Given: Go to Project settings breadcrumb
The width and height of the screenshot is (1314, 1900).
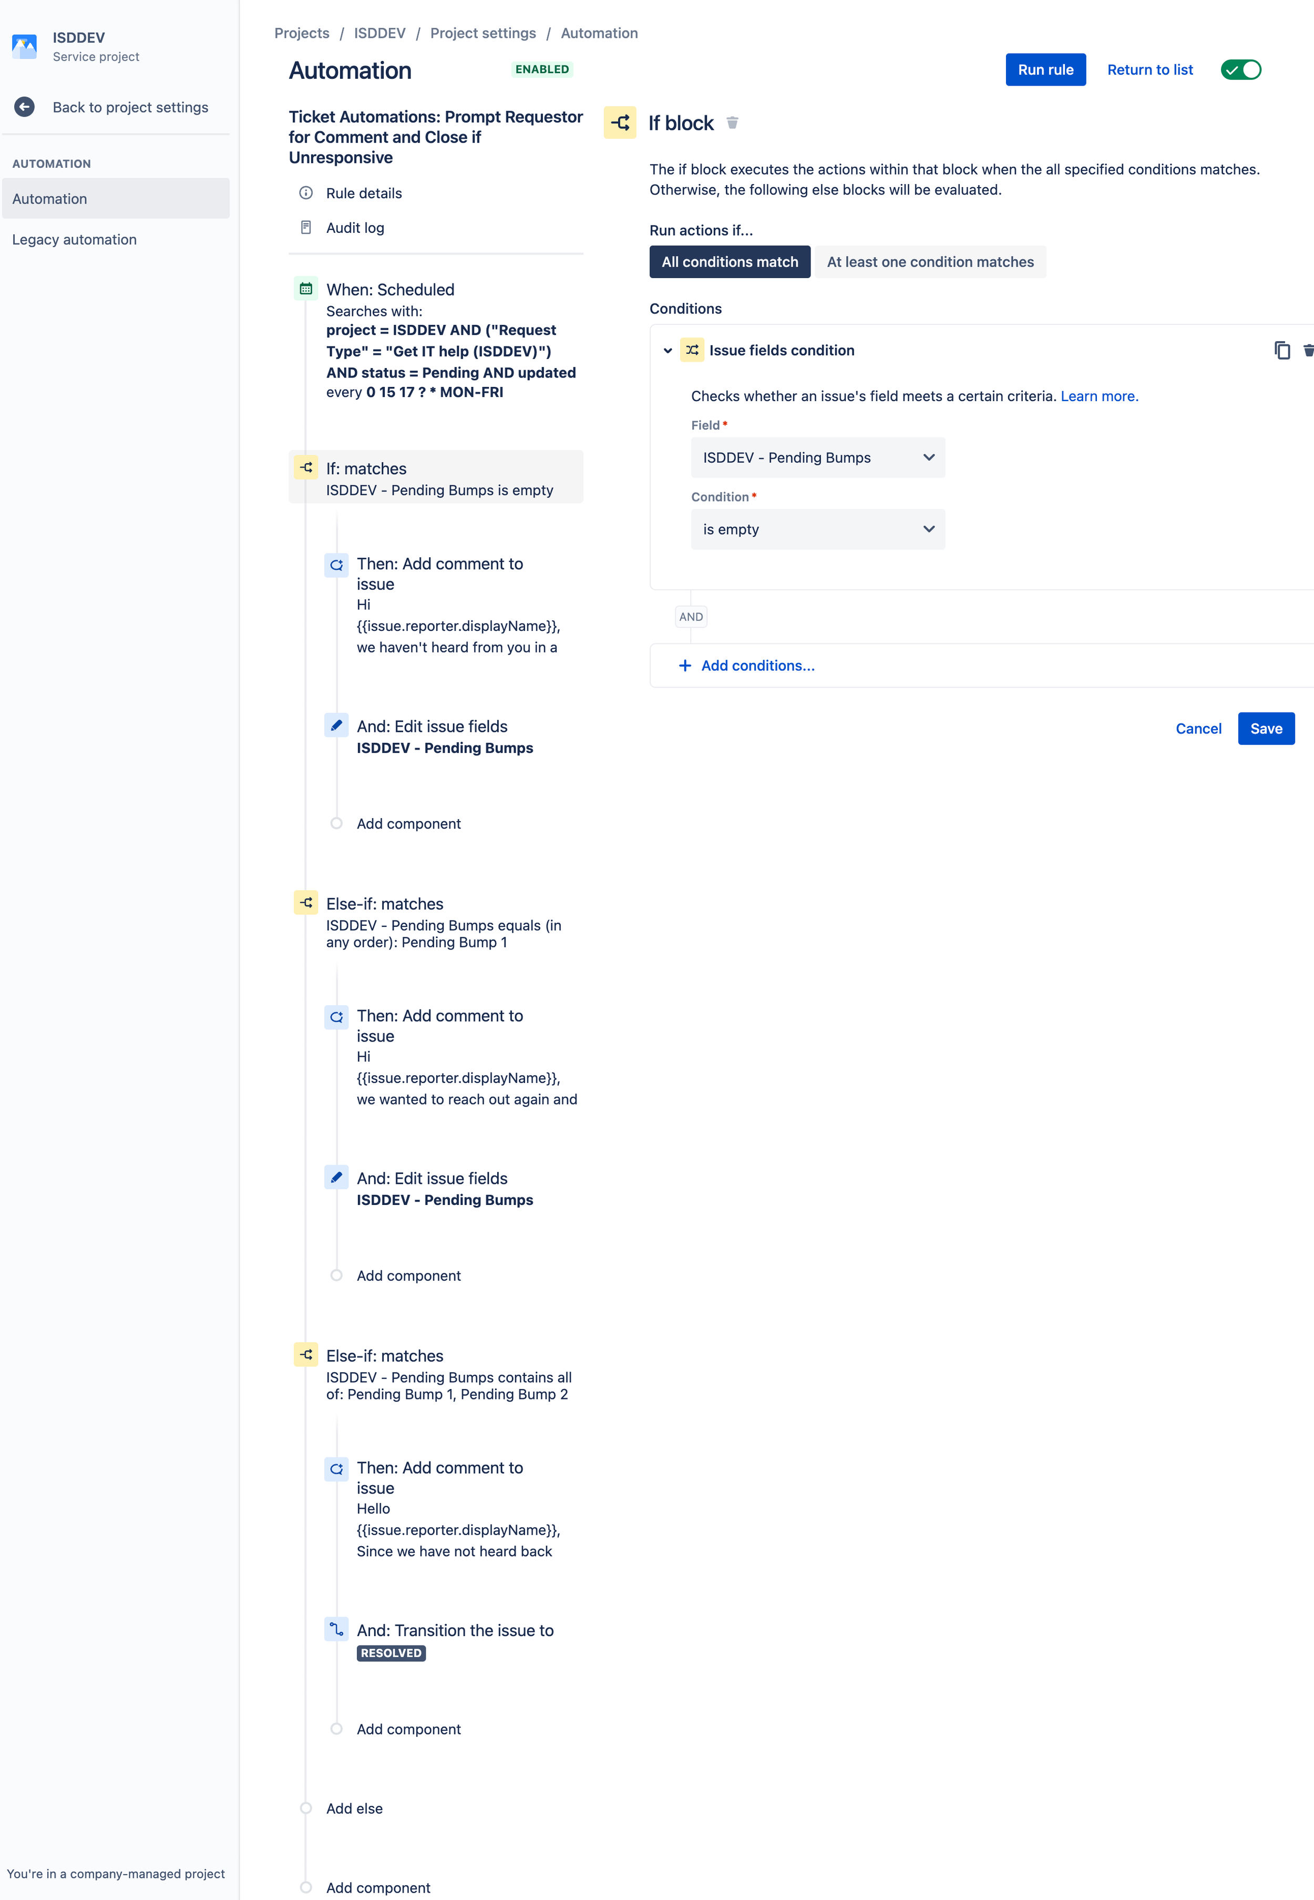Looking at the screenshot, I should click(483, 33).
